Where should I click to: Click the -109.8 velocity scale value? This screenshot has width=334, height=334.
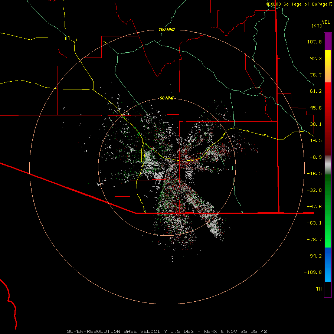[313, 272]
